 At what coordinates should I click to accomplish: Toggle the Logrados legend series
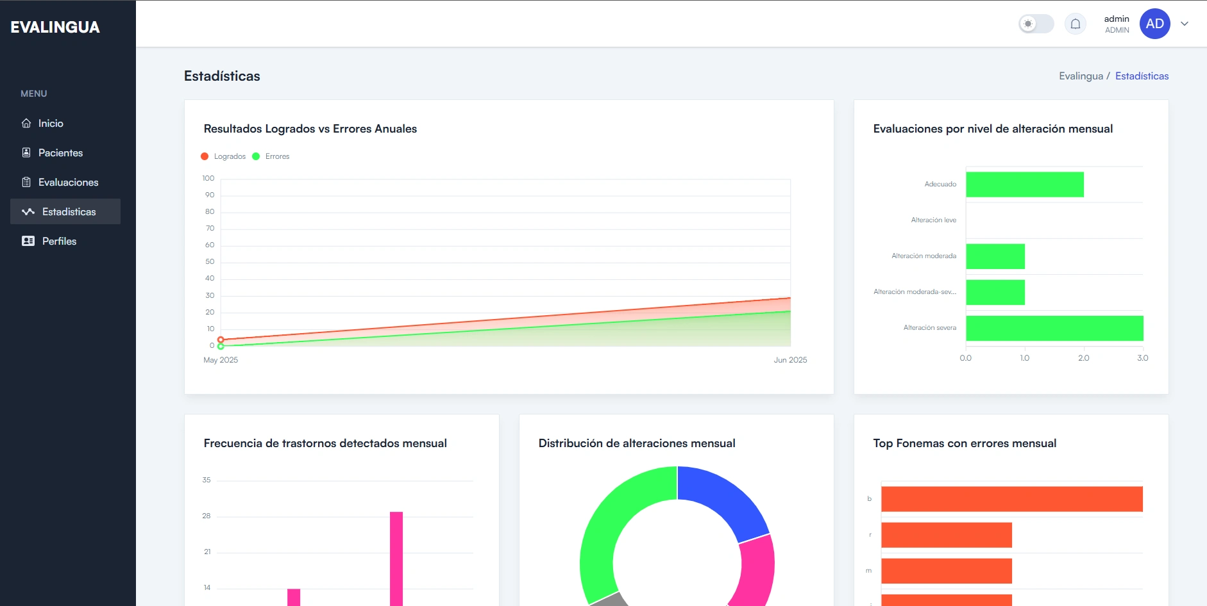tap(223, 156)
